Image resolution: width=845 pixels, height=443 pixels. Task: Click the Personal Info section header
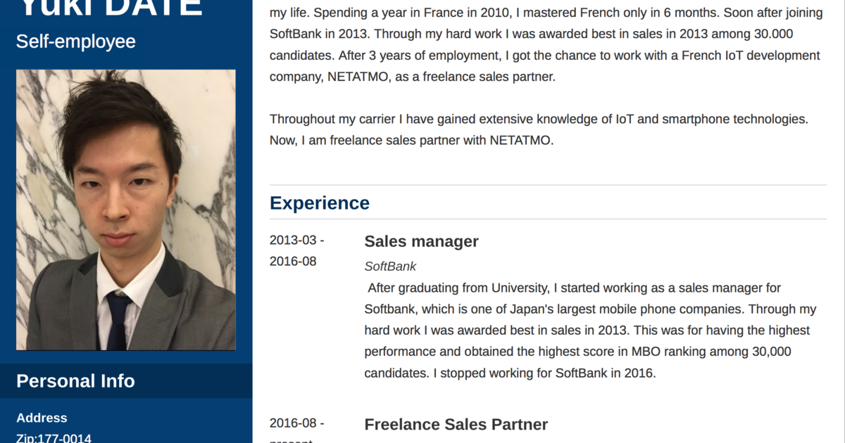(75, 381)
